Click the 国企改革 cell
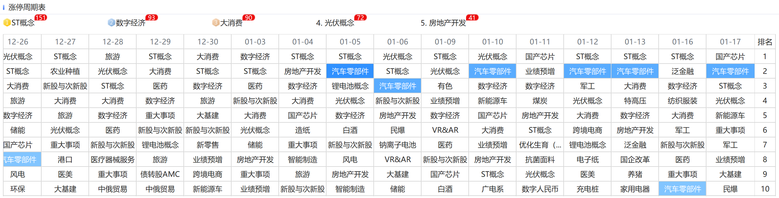 pyautogui.click(x=635, y=160)
